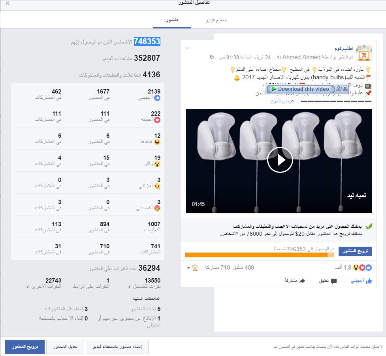Click the blue ترويج المنشور button under video
The height and width of the screenshot is (356, 386).
(x=355, y=251)
